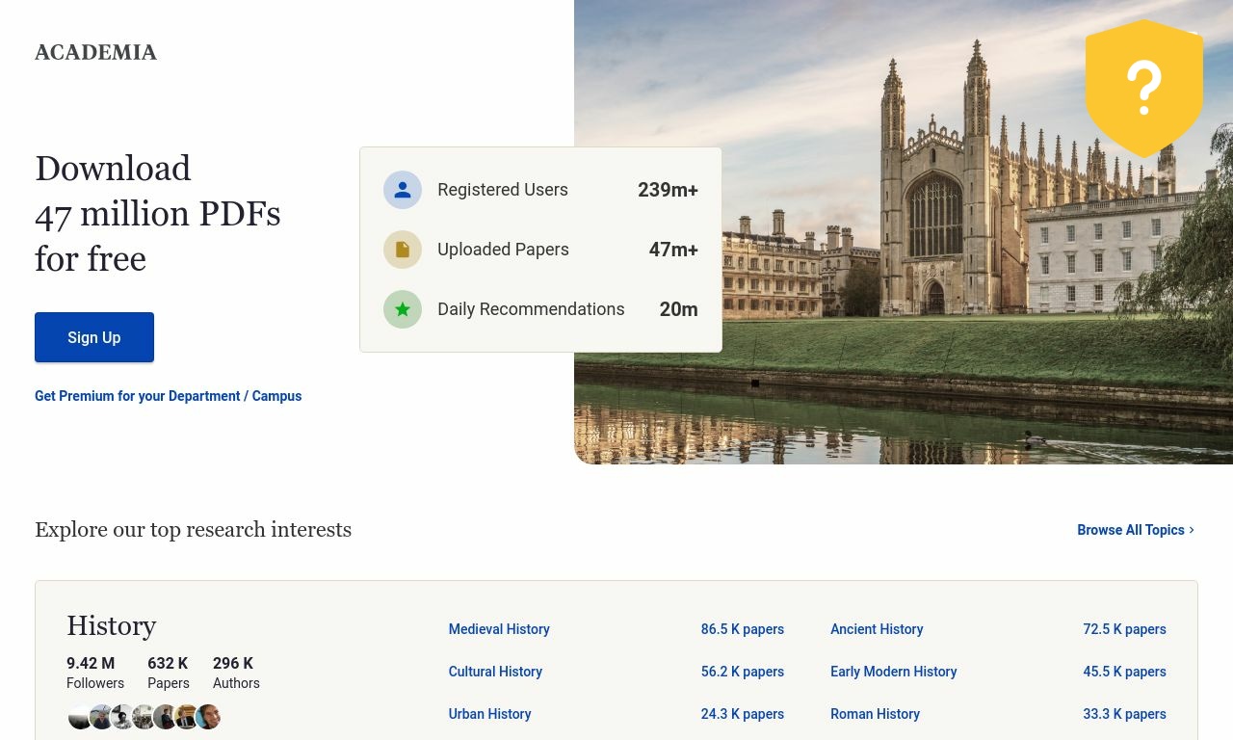The width and height of the screenshot is (1233, 740).
Task: Click the Registered Users label
Action: pos(503,190)
